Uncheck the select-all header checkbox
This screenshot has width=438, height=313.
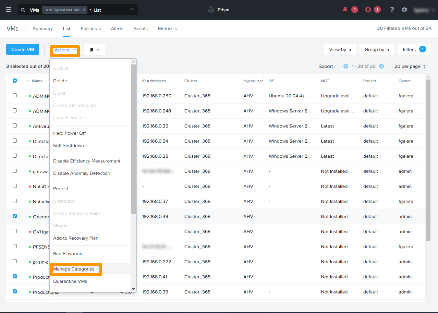(15, 80)
